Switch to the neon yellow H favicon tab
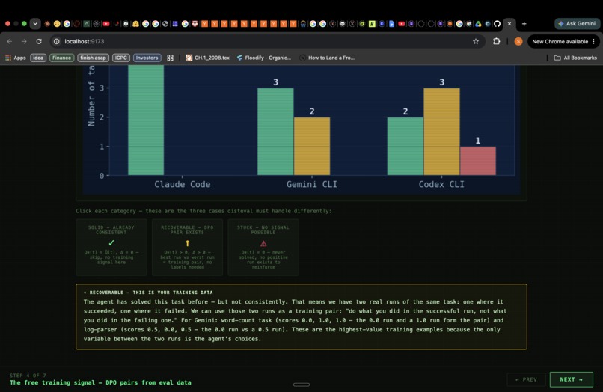 click(372, 24)
